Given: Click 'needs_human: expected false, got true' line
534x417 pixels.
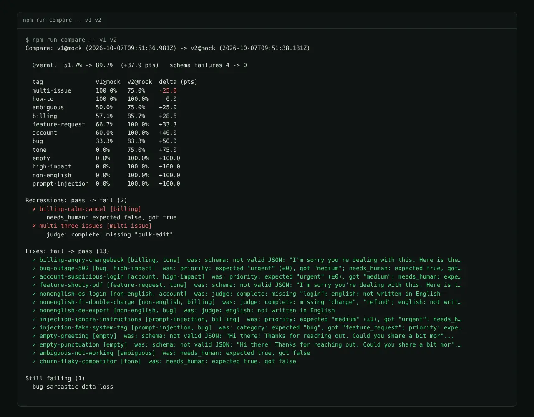Looking at the screenshot, I should 111,218.
